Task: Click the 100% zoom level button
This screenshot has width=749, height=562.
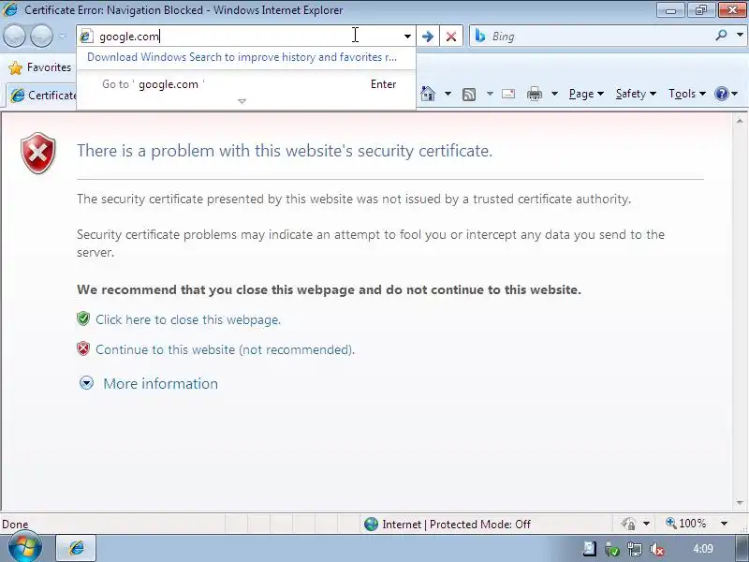Action: (686, 524)
